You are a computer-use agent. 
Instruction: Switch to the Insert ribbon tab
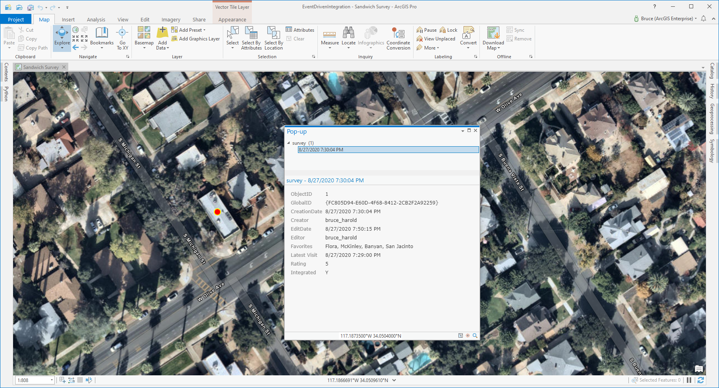pos(68,19)
